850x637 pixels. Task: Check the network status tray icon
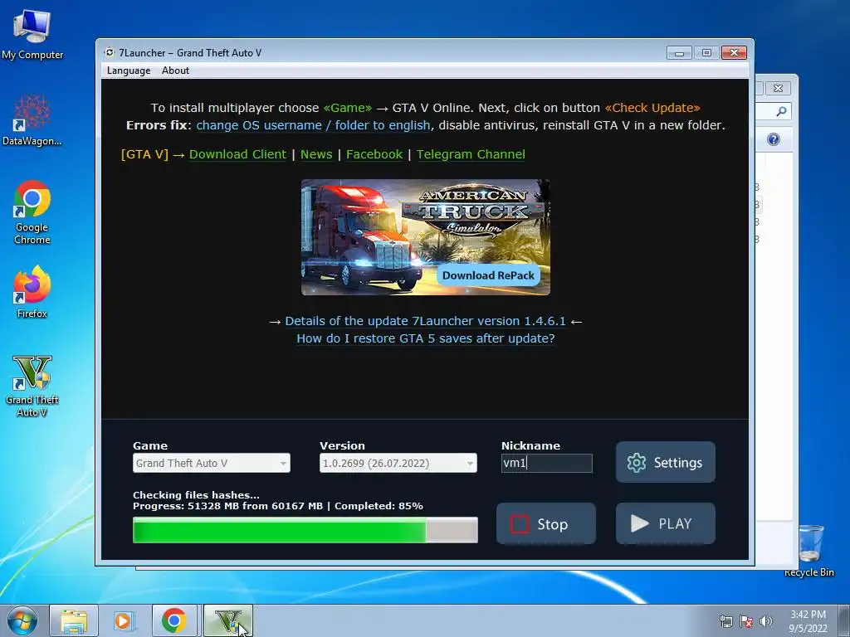(725, 621)
